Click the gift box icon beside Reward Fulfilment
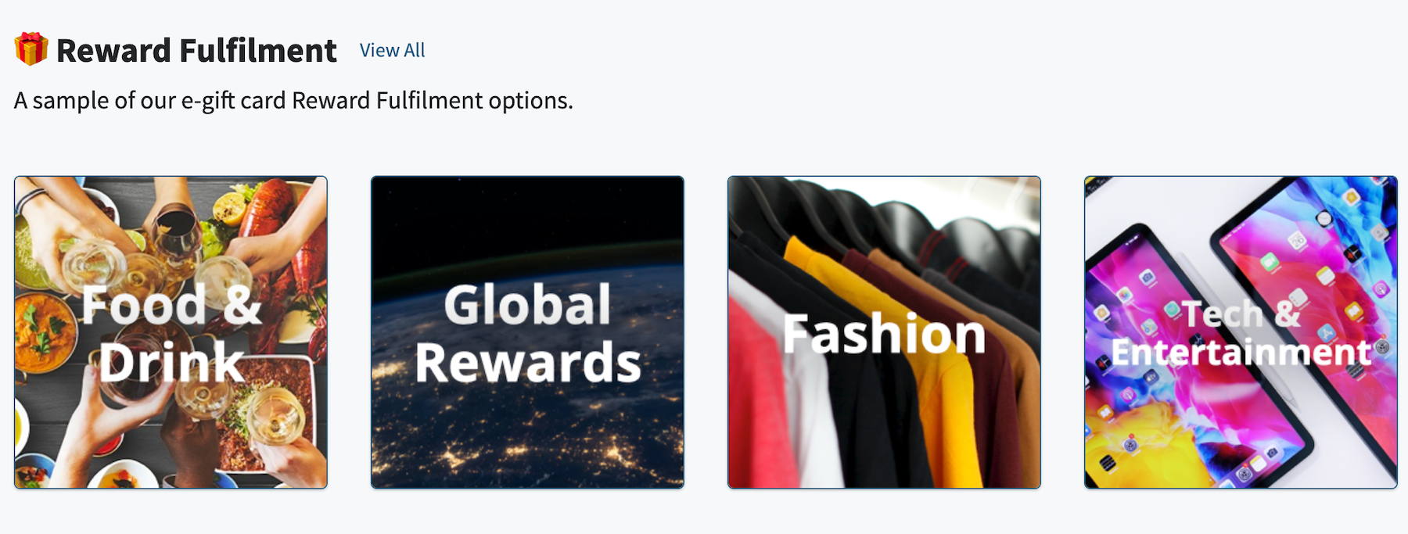The width and height of the screenshot is (1408, 534). 31,49
